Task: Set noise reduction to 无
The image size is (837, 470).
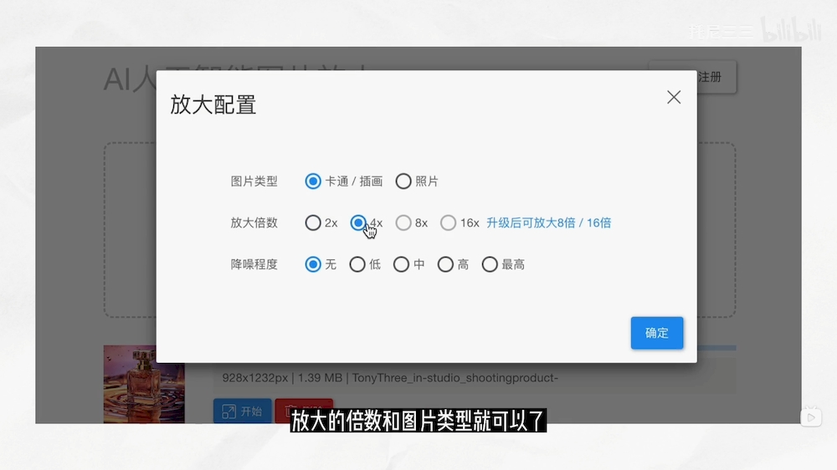Action: pos(313,264)
